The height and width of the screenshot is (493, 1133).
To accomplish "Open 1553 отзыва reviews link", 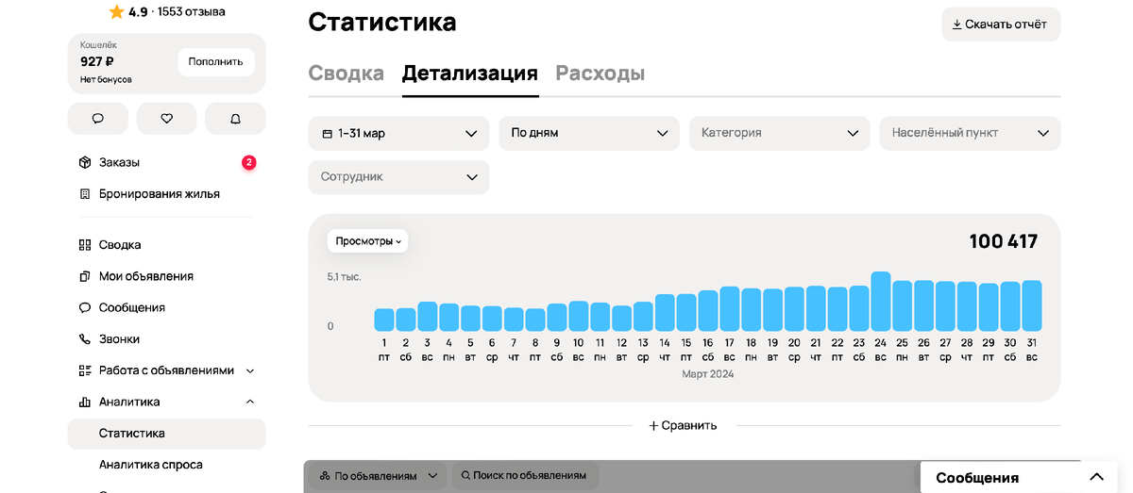I will pos(192,12).
